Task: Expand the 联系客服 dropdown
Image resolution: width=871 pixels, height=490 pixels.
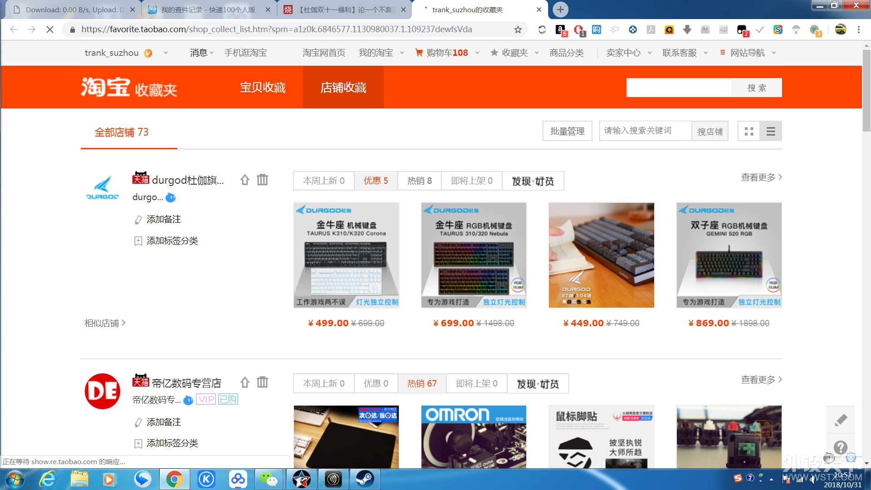Action: click(x=705, y=53)
